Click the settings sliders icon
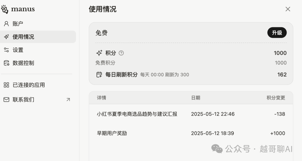This screenshot has width=302, height=161. pyautogui.click(x=6, y=50)
